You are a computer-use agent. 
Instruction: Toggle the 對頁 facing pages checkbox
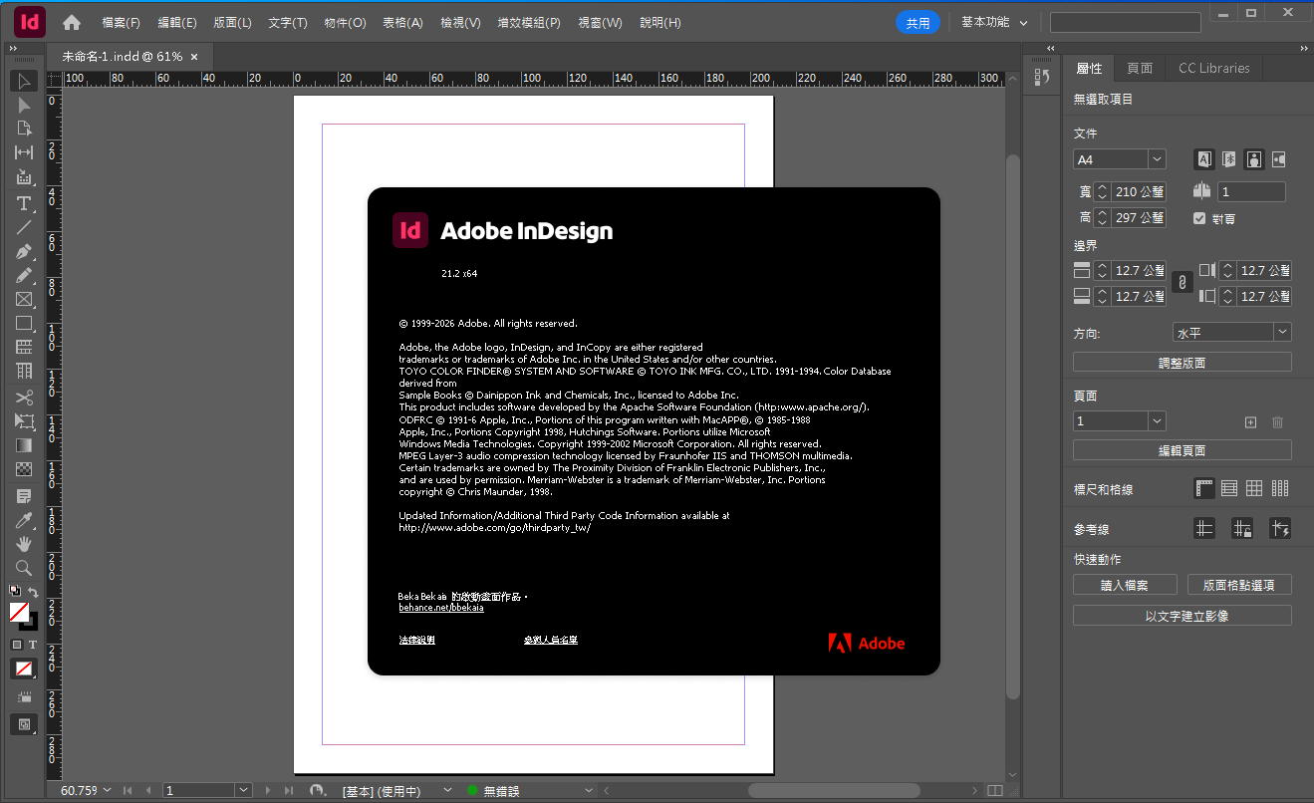[1199, 218]
